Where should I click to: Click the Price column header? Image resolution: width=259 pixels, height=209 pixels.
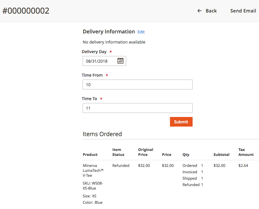166,155
